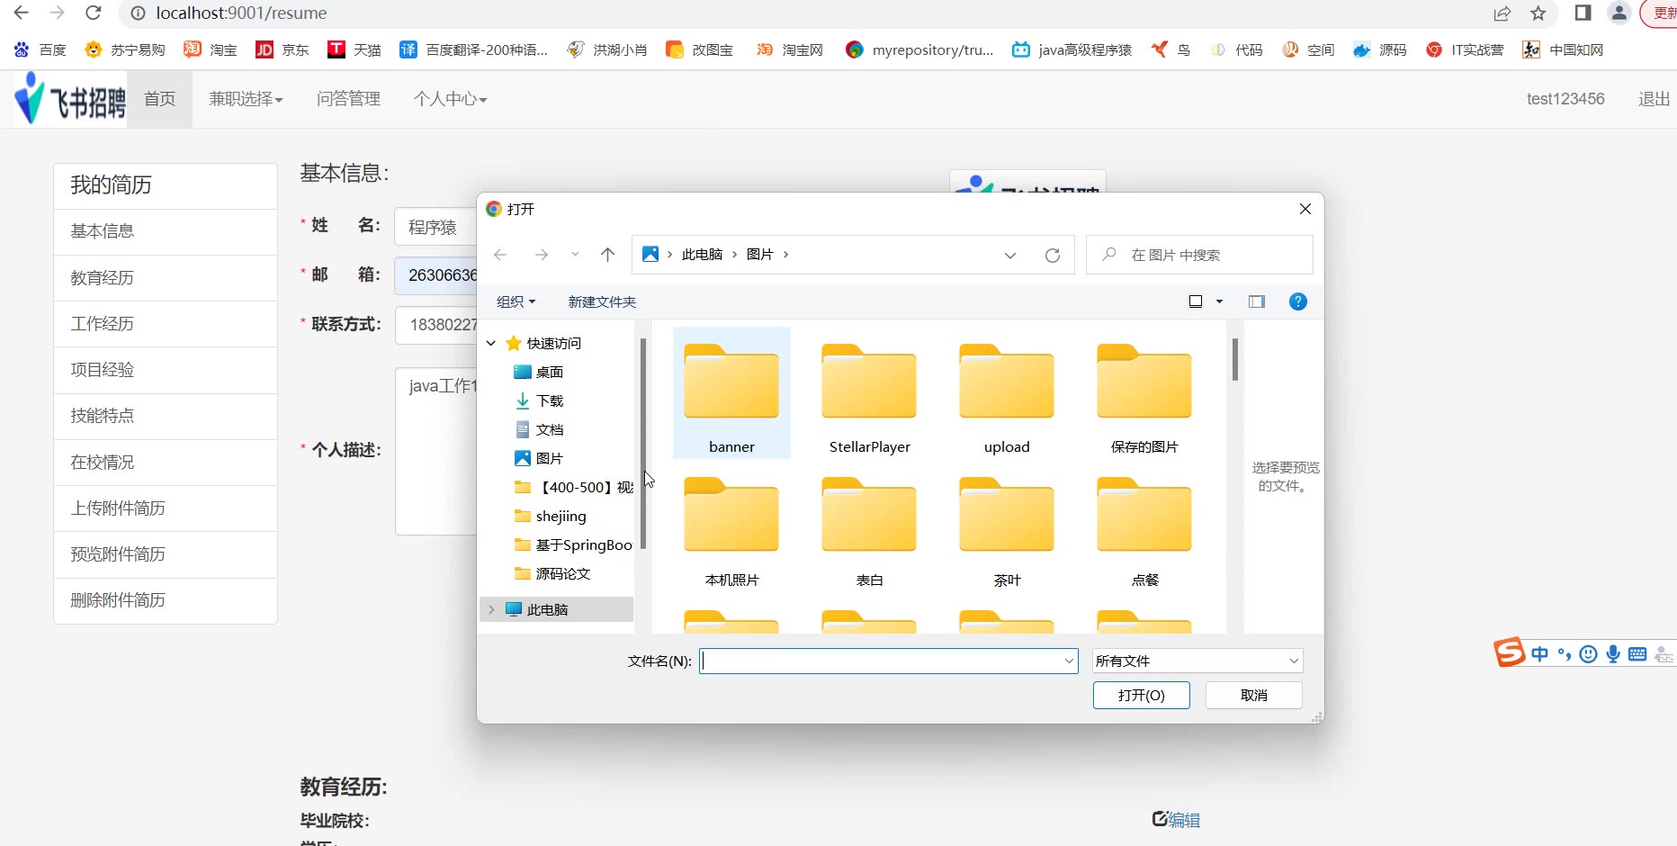Select the 表白 folder

[869, 531]
